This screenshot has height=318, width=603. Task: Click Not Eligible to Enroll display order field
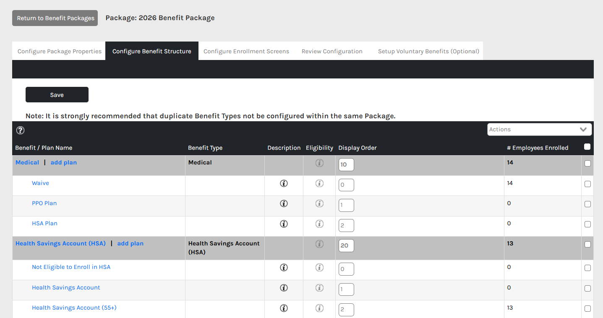tap(346, 269)
